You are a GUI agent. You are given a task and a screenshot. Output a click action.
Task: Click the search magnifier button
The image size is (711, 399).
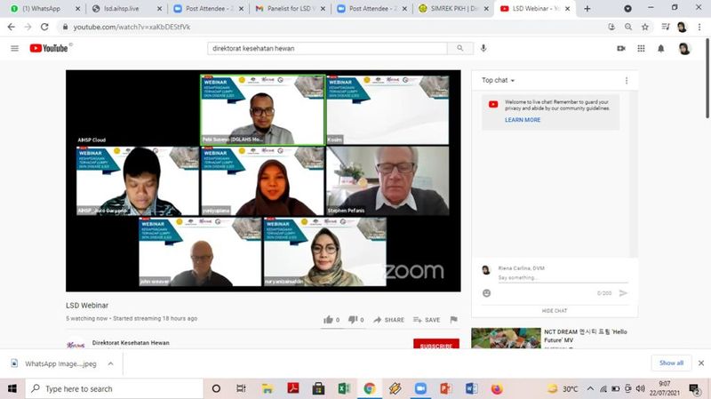pos(459,48)
